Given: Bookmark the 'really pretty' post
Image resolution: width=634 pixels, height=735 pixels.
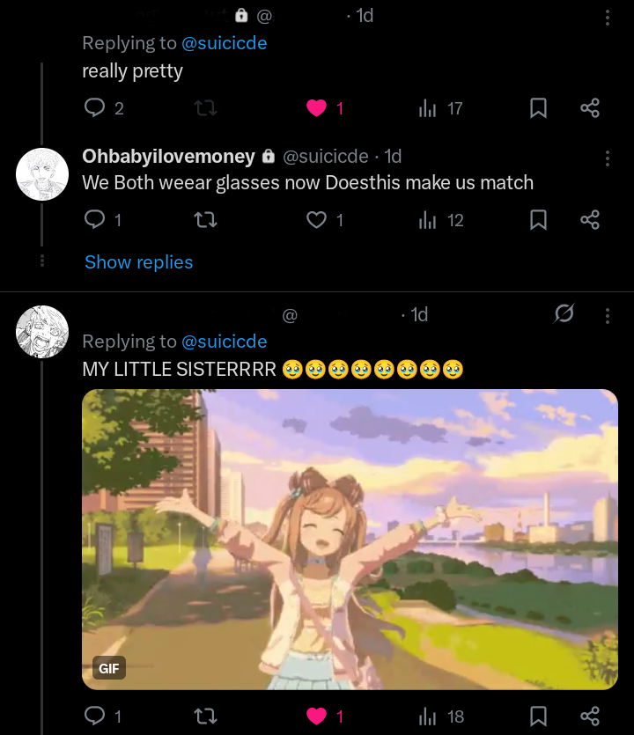Looking at the screenshot, I should [x=538, y=108].
